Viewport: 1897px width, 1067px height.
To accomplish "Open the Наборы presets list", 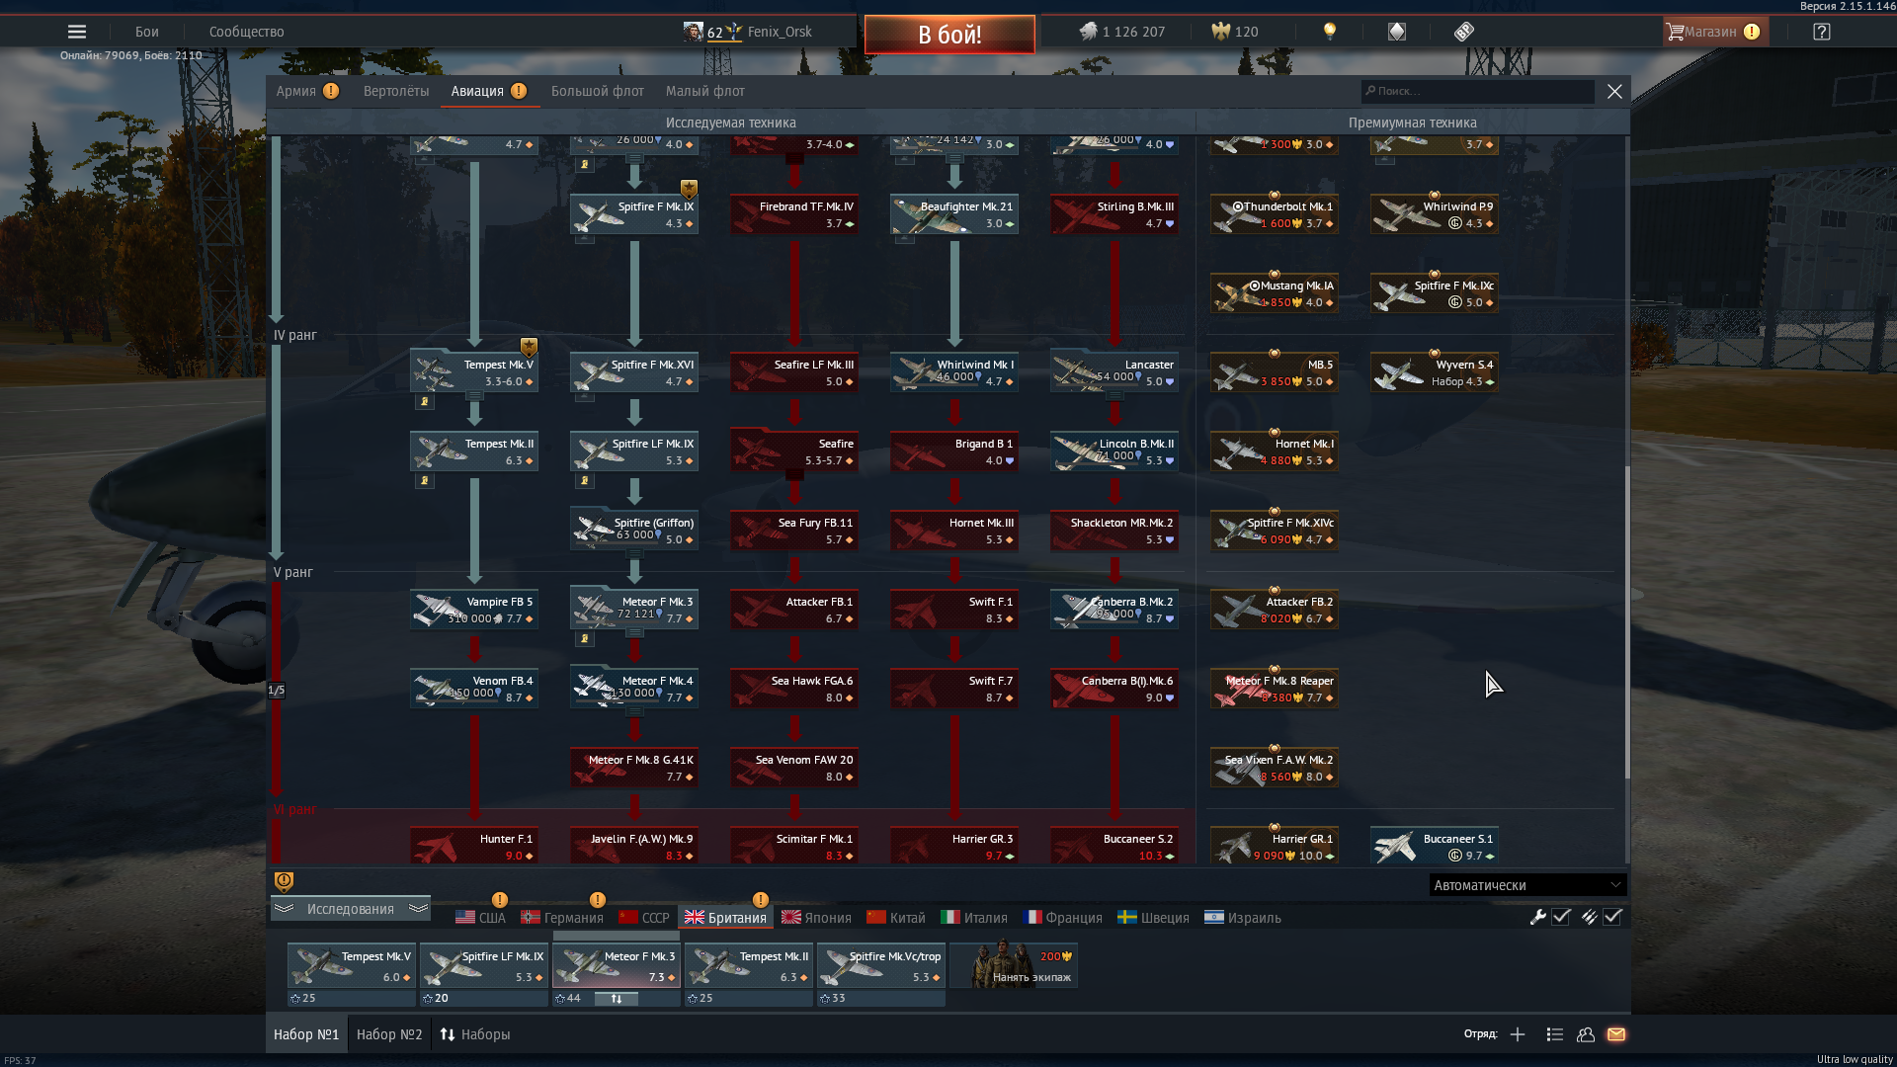I will point(475,1034).
